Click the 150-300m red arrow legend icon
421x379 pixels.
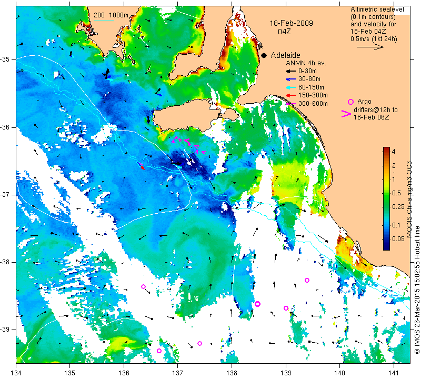(290, 95)
